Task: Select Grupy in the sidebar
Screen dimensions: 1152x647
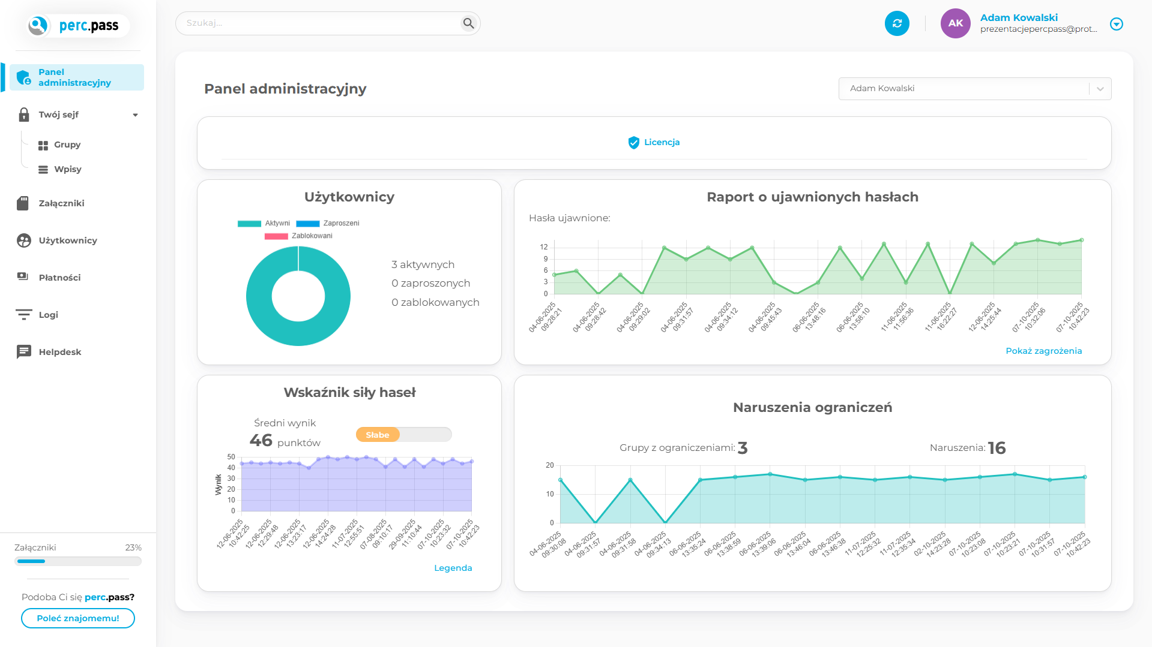Action: tap(67, 145)
